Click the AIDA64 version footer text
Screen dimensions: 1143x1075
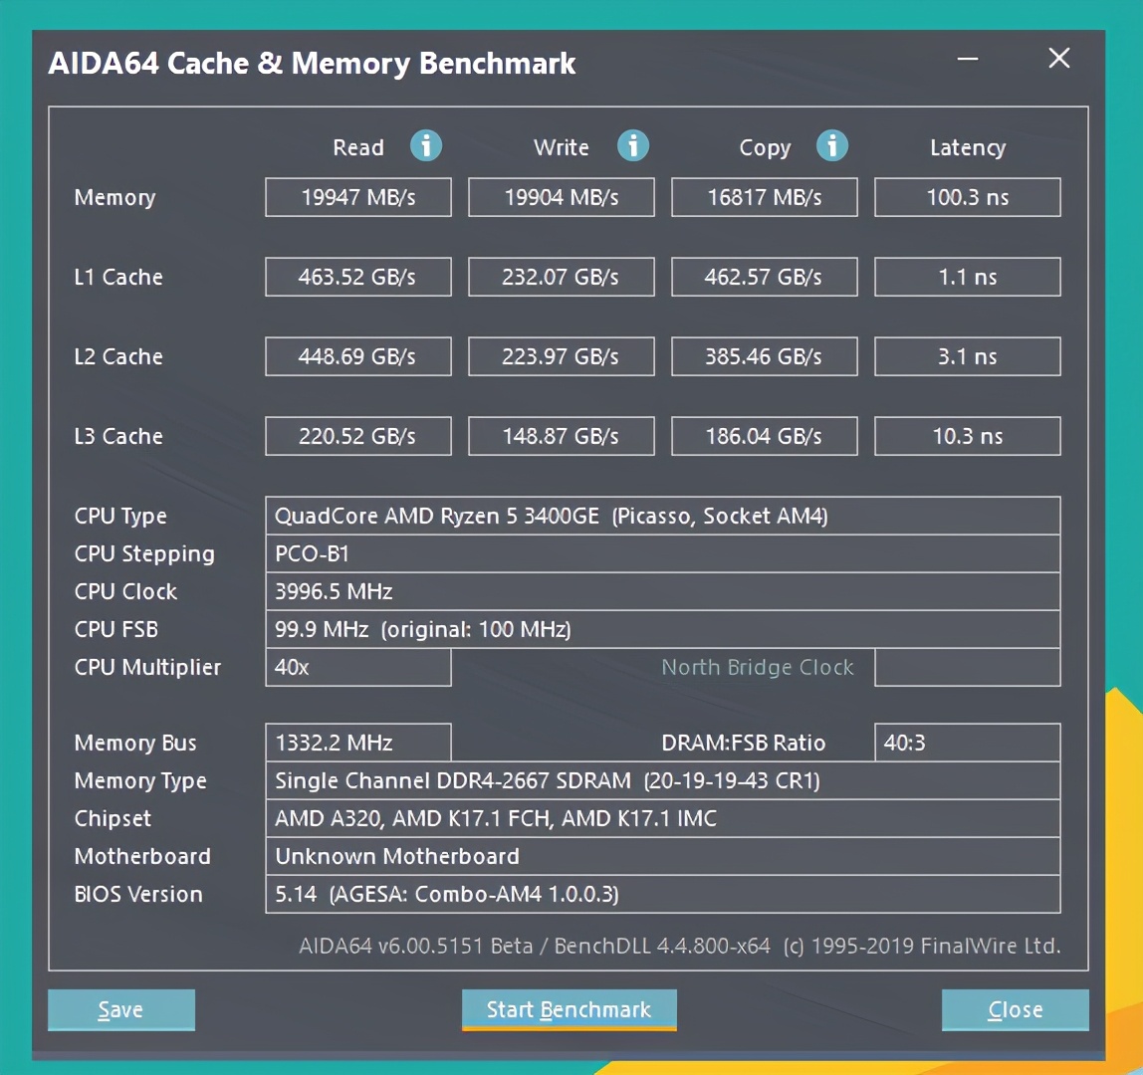679,946
